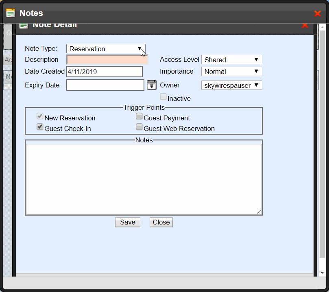
Task: Click the Notes window icon in title bar
Action: (11, 13)
